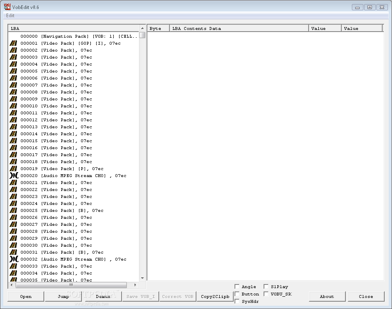Select row 000032 [Audio MPEG Stream CH0]
The height and width of the screenshot is (309, 392).
(x=74, y=259)
